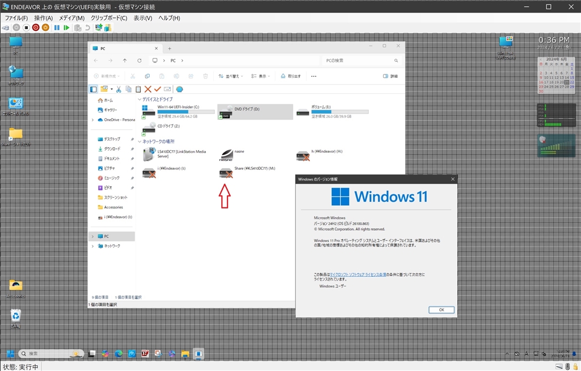Pause the virtual machine with blue pause icon
The image size is (581, 371).
tap(57, 28)
